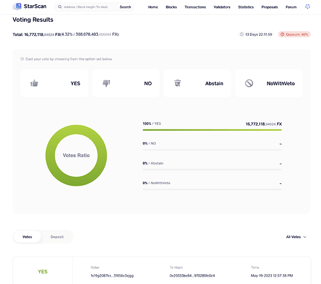
Task: Select the Votes tab
Action: pos(27,237)
